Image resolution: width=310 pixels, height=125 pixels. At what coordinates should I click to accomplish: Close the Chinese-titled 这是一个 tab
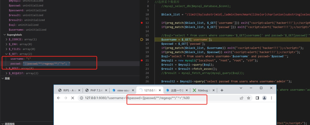tap(187, 90)
